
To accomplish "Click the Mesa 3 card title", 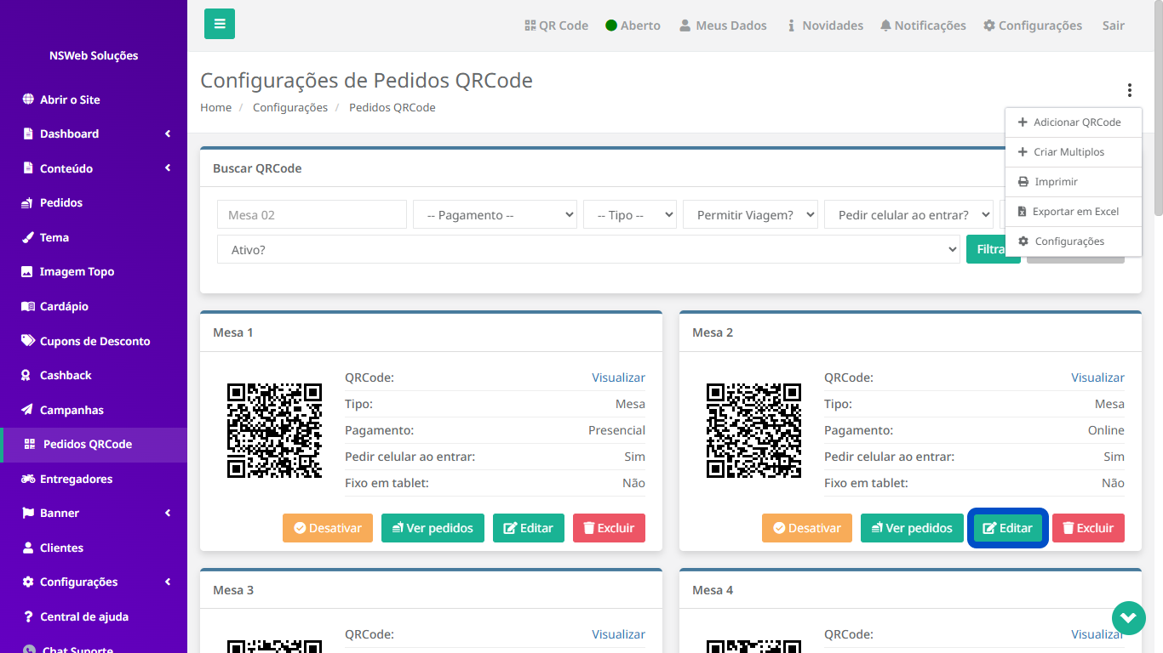I will (233, 590).
